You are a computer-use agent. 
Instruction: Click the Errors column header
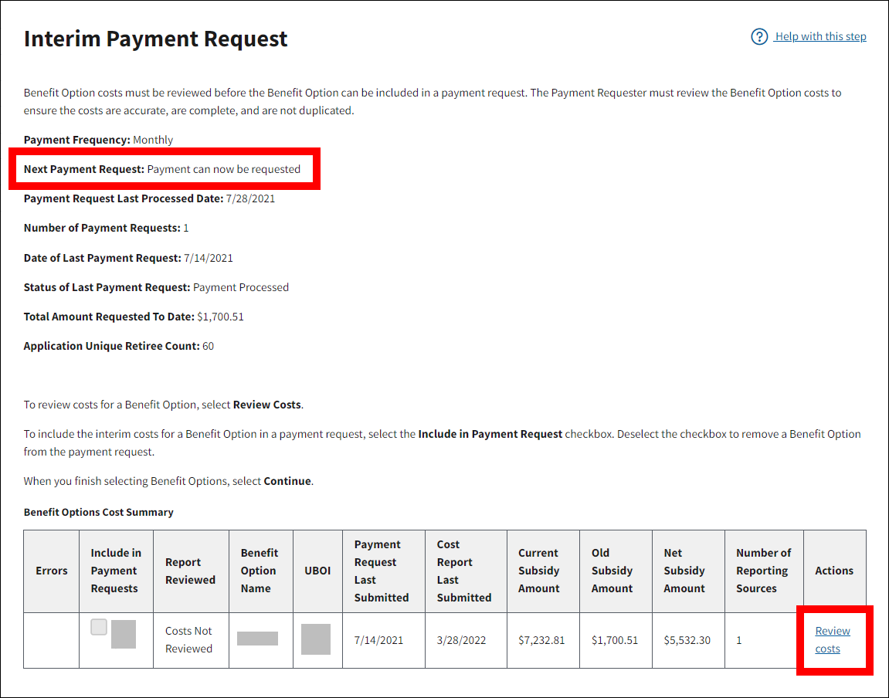(52, 571)
